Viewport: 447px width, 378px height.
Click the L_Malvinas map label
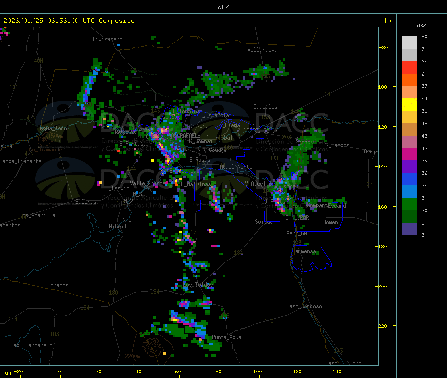(196, 184)
